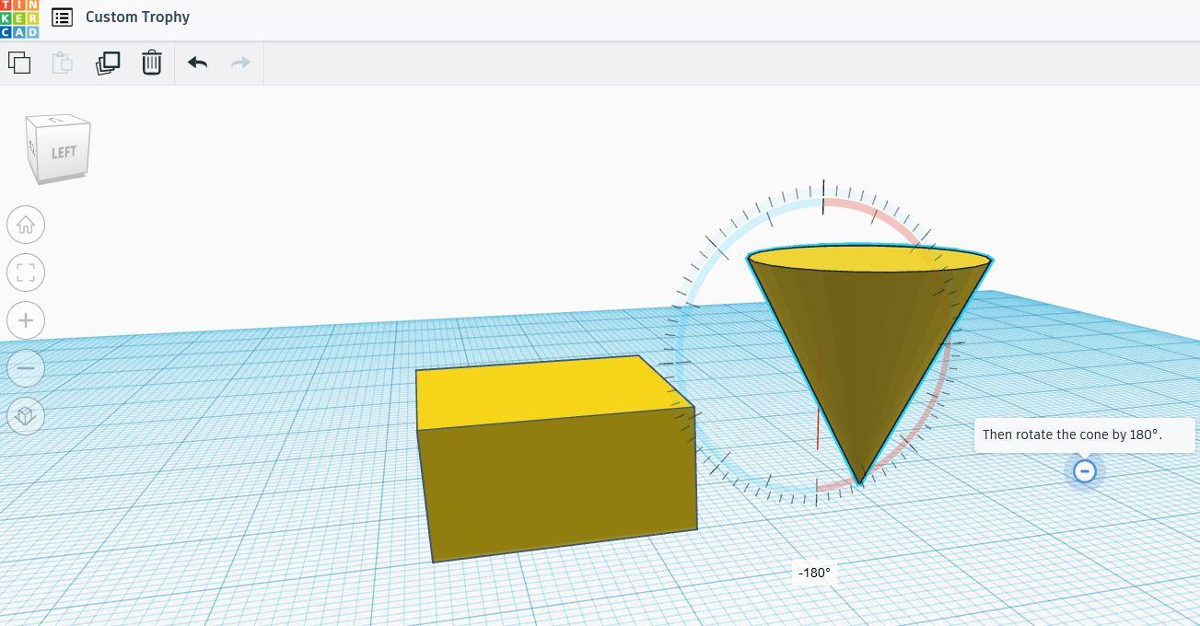Delete the selected shape
Screen dimensions: 1200x626
(152, 63)
